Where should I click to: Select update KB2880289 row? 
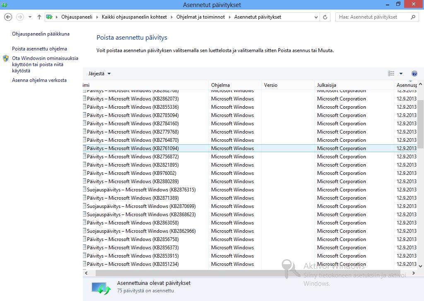coord(250,182)
